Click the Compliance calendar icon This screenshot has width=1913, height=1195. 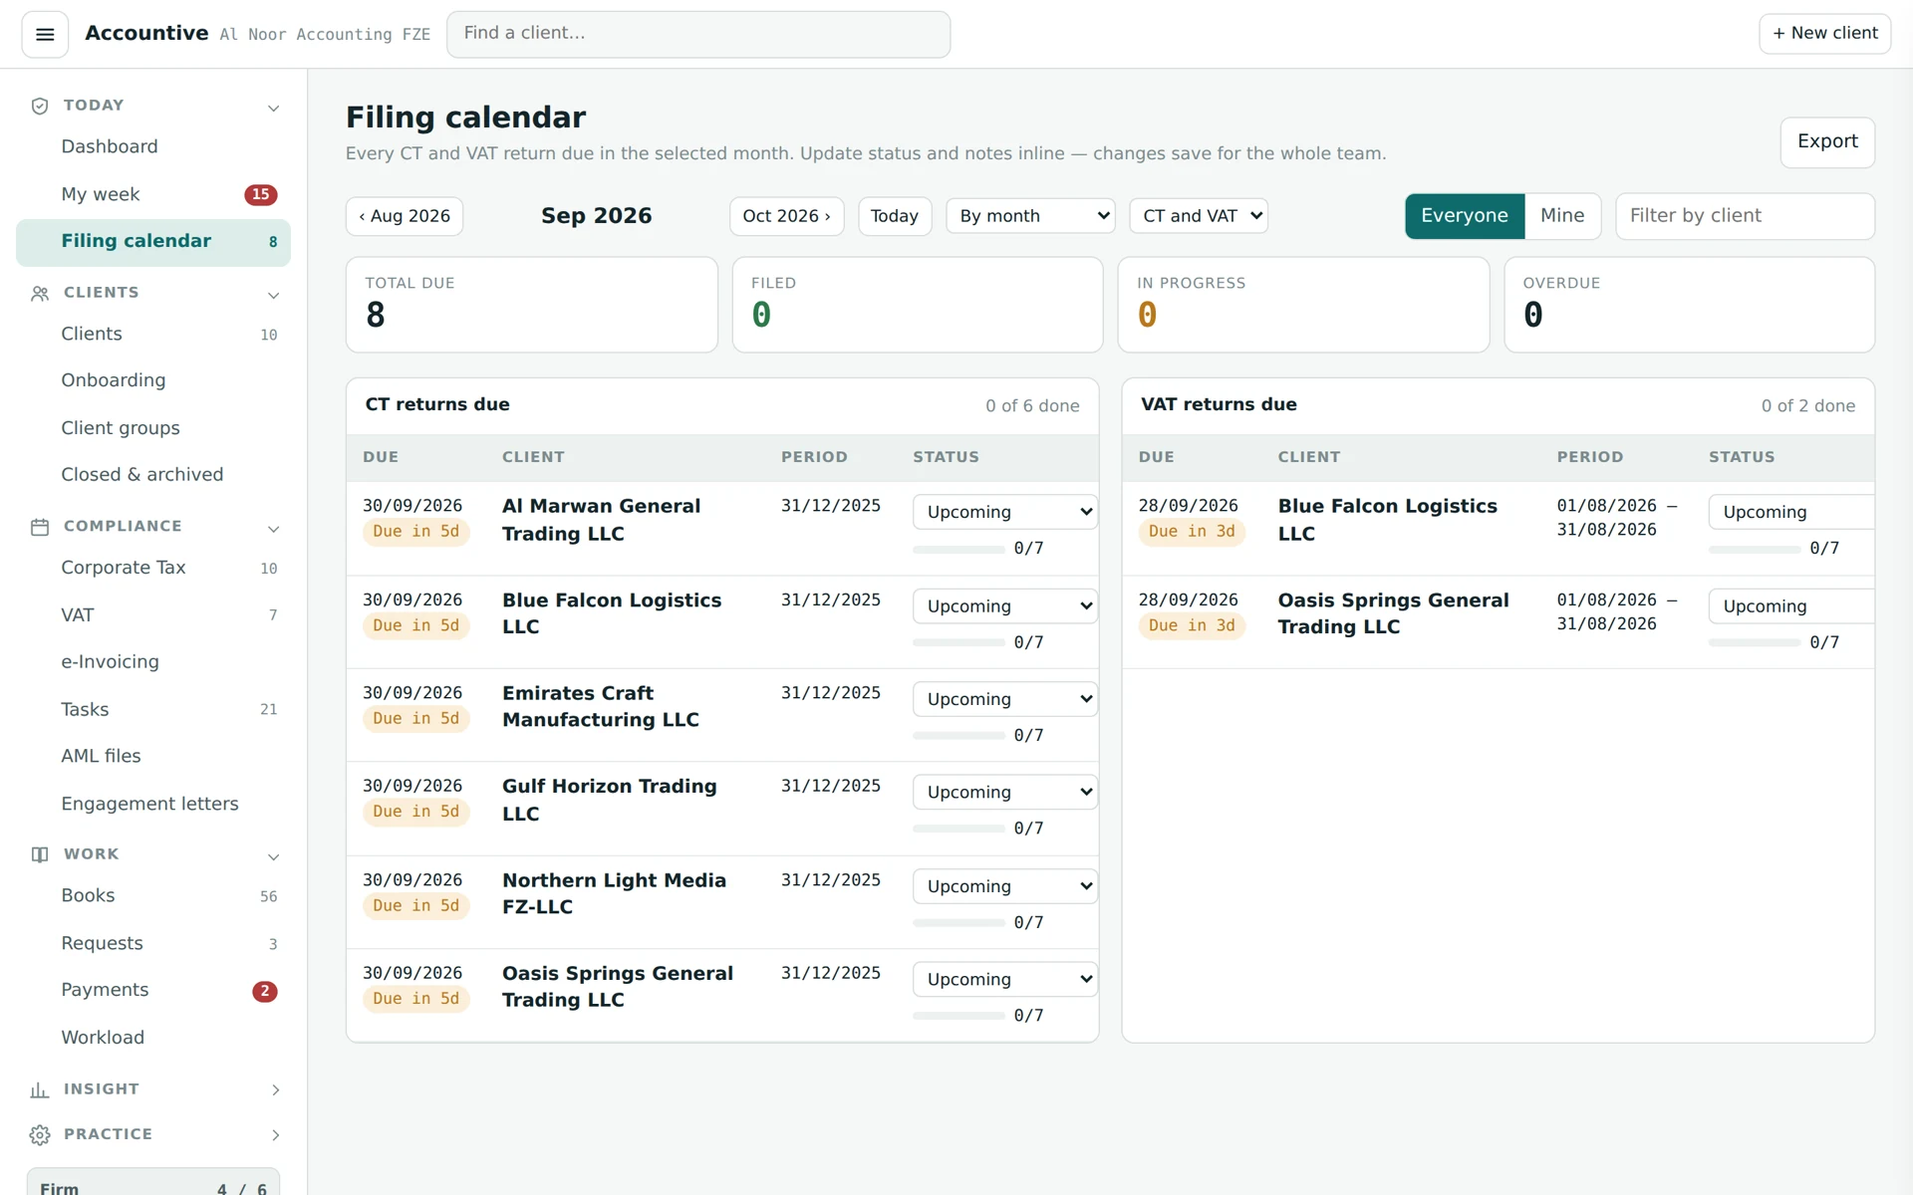[x=40, y=527]
